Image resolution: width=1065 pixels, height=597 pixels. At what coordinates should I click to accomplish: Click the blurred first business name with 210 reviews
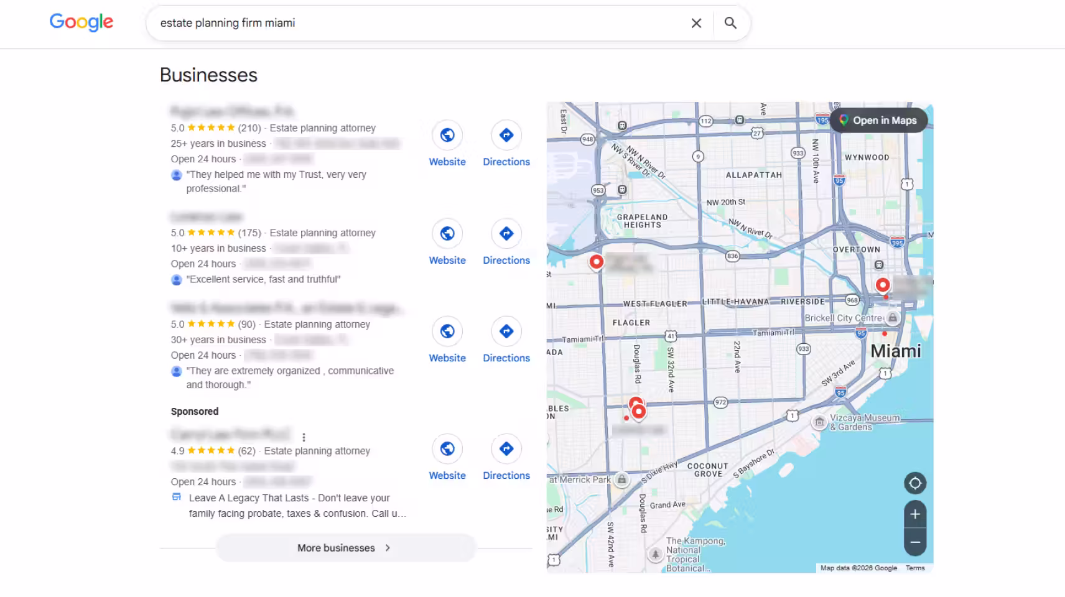232,112
